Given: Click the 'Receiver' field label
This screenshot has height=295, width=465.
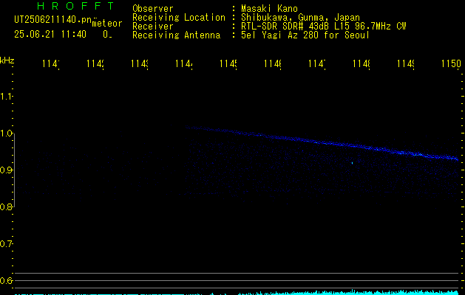Looking at the screenshot, I should pos(153,27).
